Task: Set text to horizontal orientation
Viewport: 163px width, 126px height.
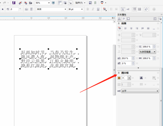Action: [135, 9]
